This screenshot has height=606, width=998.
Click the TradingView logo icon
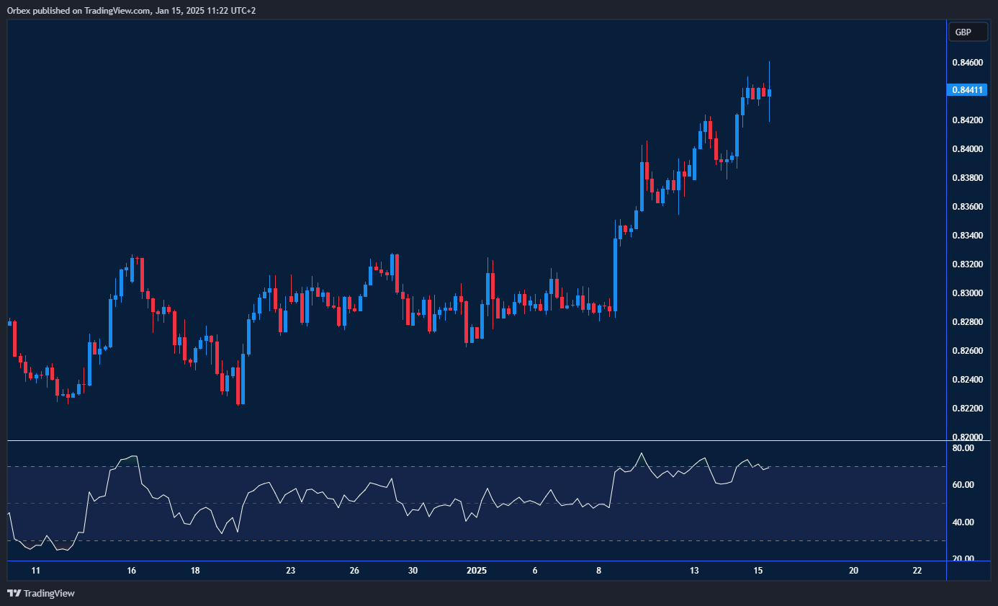coord(14,593)
